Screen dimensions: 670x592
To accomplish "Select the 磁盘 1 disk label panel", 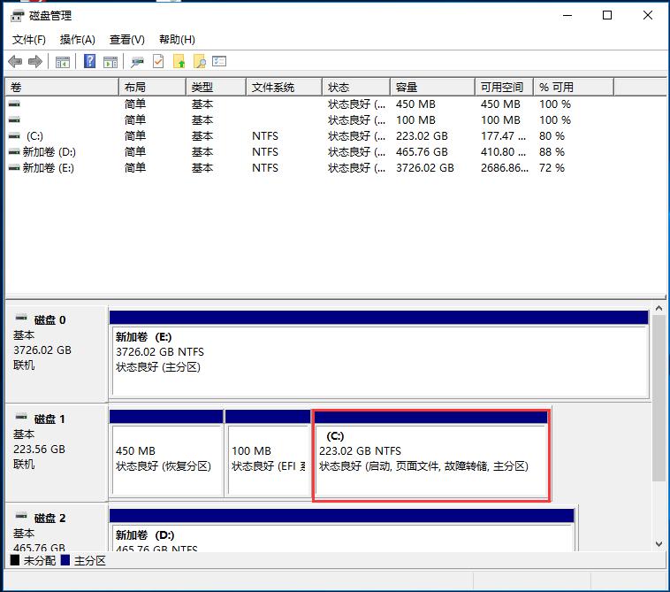I will pos(56,452).
